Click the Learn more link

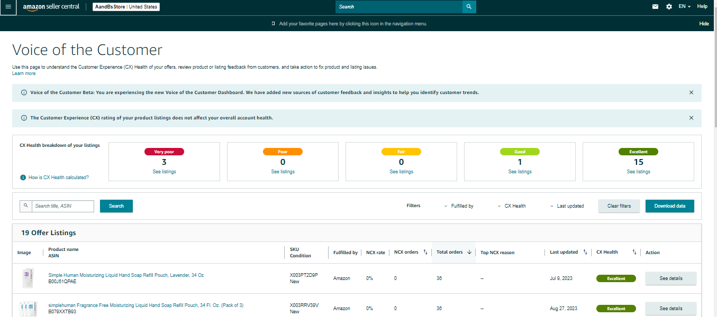(x=24, y=73)
